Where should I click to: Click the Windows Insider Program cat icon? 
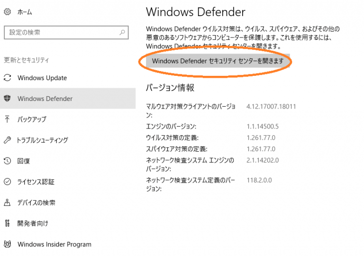pos(8,244)
